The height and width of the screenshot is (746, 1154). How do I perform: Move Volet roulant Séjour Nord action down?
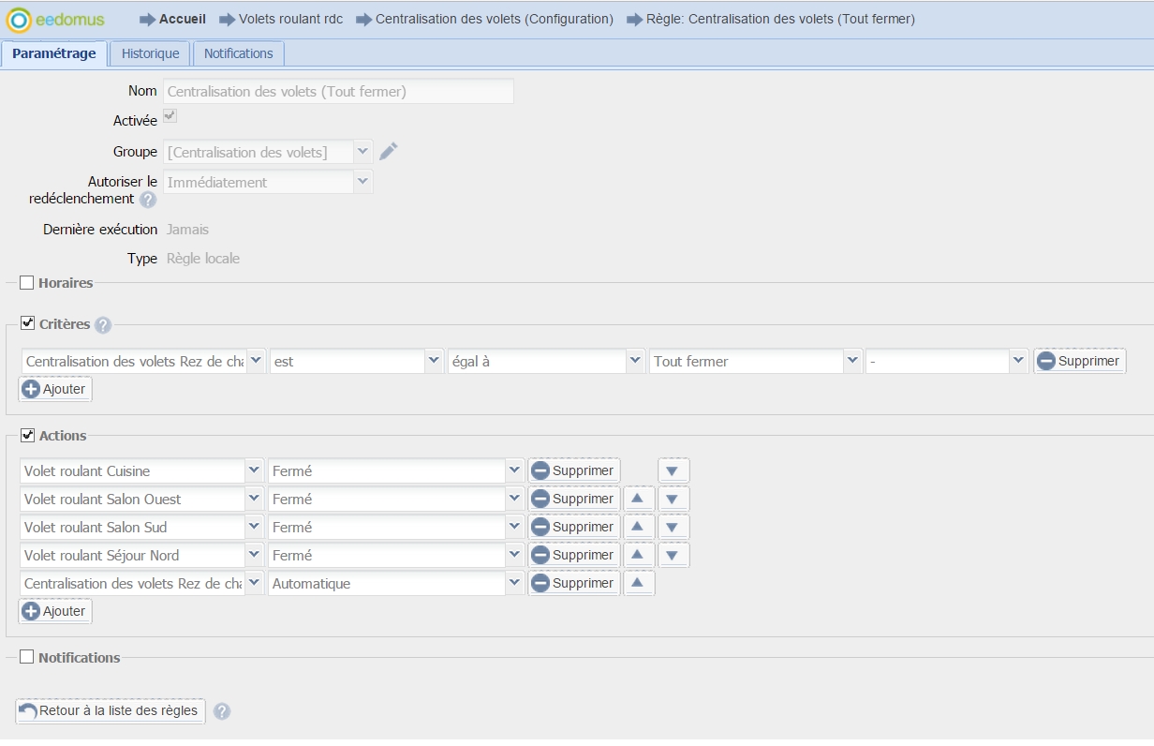(673, 555)
